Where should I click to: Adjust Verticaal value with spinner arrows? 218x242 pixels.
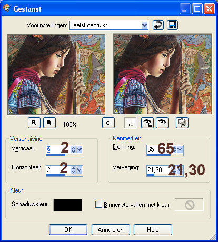pos(73,149)
